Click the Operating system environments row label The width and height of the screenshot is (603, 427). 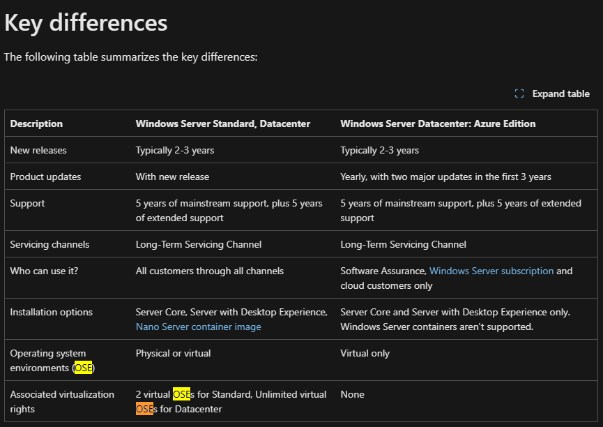[52, 361]
